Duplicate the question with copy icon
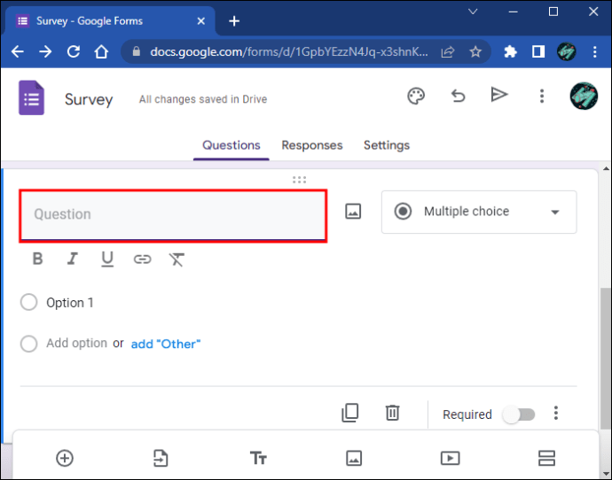The width and height of the screenshot is (612, 480). click(350, 413)
